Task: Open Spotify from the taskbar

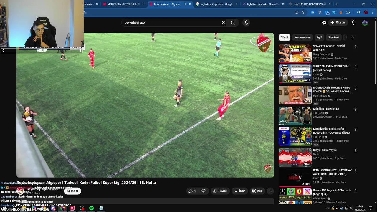Action: click(91, 208)
